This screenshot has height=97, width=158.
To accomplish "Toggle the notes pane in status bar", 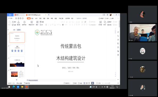I will click(x=75, y=83).
